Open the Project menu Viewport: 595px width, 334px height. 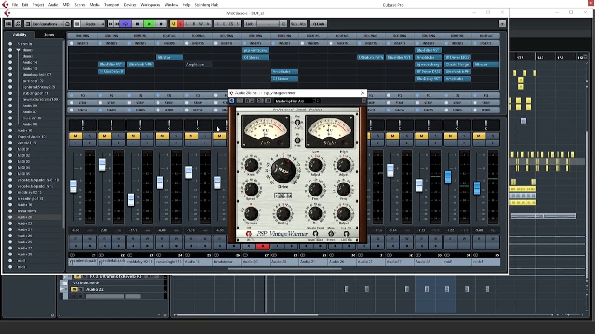pos(38,5)
